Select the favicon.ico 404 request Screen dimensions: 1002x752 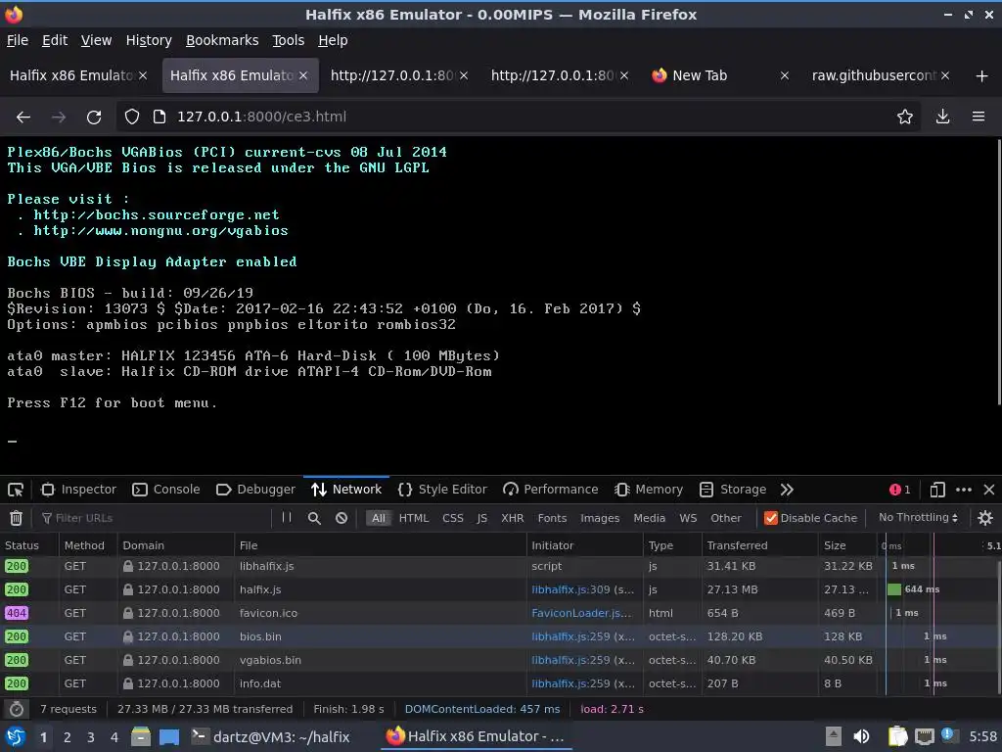498,613
